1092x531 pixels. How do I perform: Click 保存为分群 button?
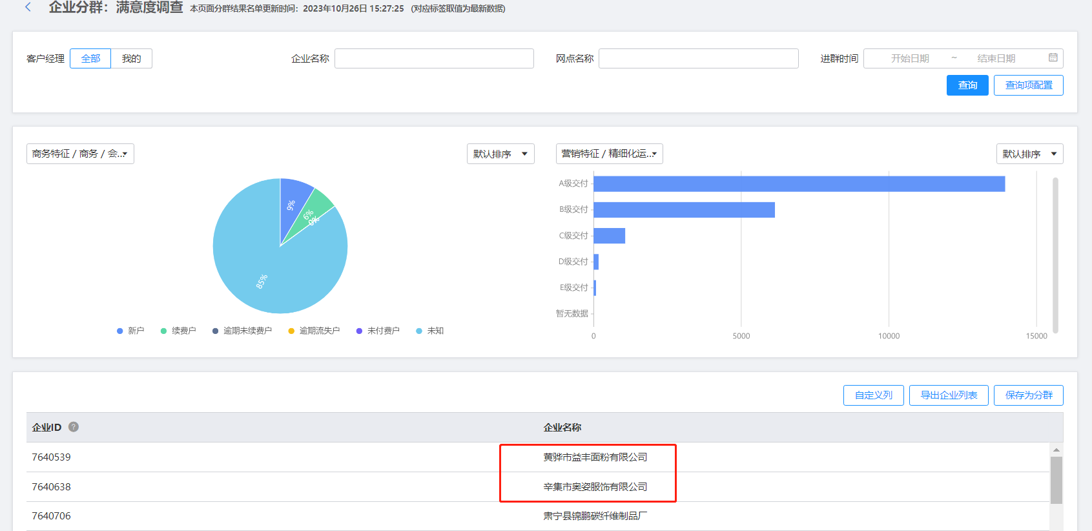(1029, 395)
